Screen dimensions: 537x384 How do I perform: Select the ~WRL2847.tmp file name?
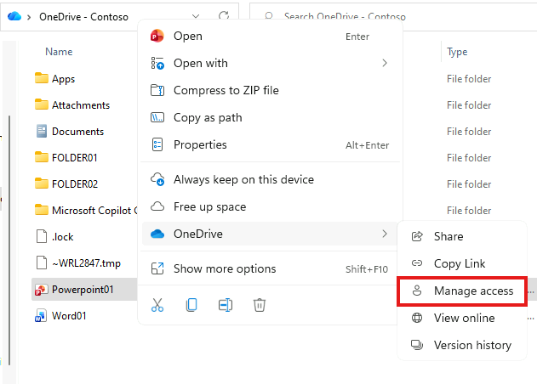[x=86, y=263]
